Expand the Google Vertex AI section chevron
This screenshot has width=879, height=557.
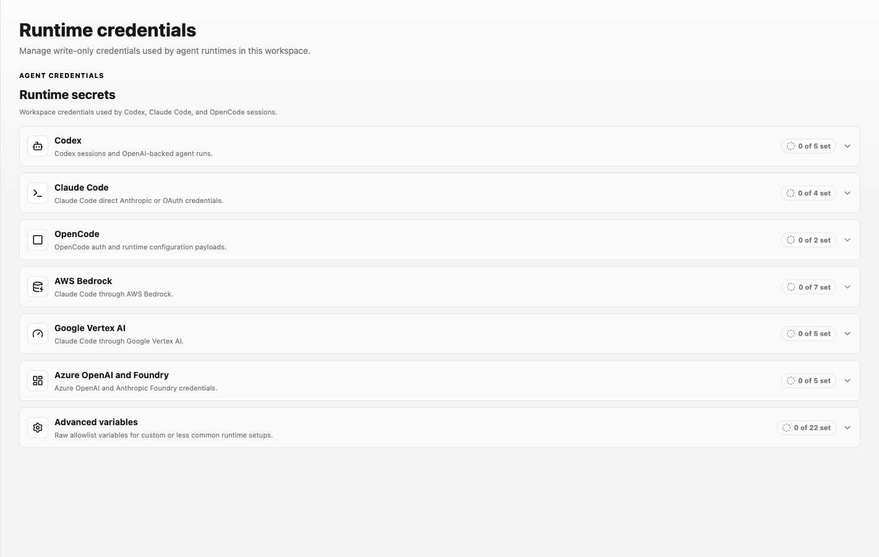pyautogui.click(x=847, y=334)
